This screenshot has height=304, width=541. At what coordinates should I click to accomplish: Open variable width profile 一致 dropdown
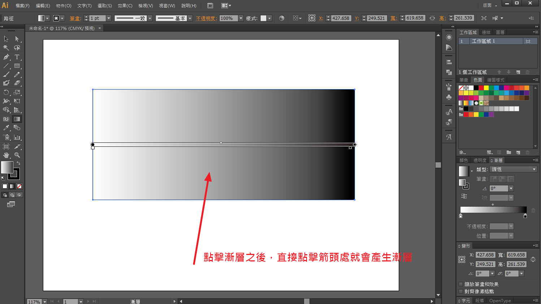[x=150, y=18]
